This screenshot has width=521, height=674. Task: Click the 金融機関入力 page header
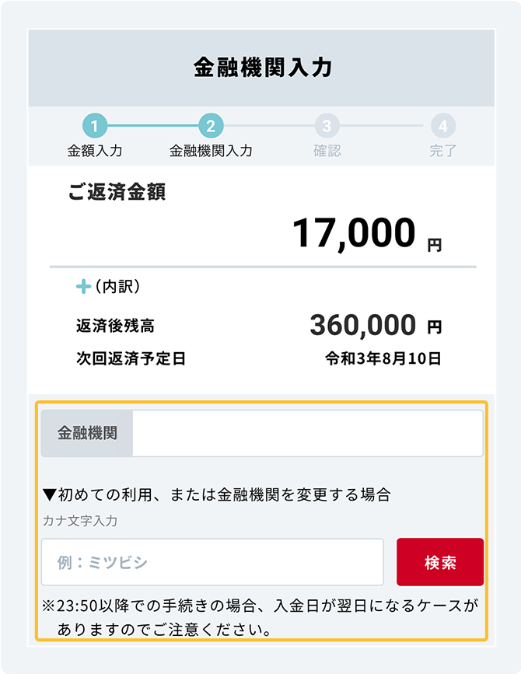262,68
